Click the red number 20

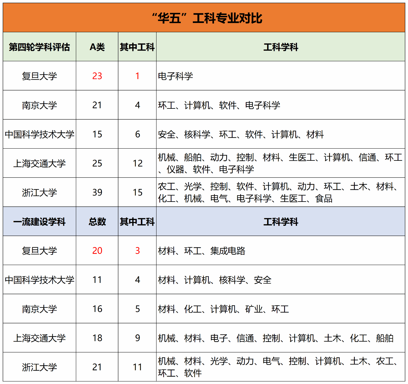click(97, 251)
